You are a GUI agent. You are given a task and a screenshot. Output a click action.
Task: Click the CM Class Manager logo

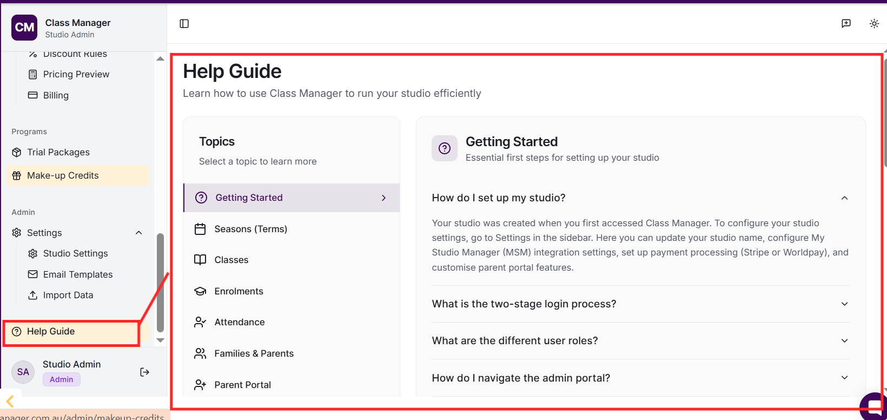pyautogui.click(x=24, y=28)
